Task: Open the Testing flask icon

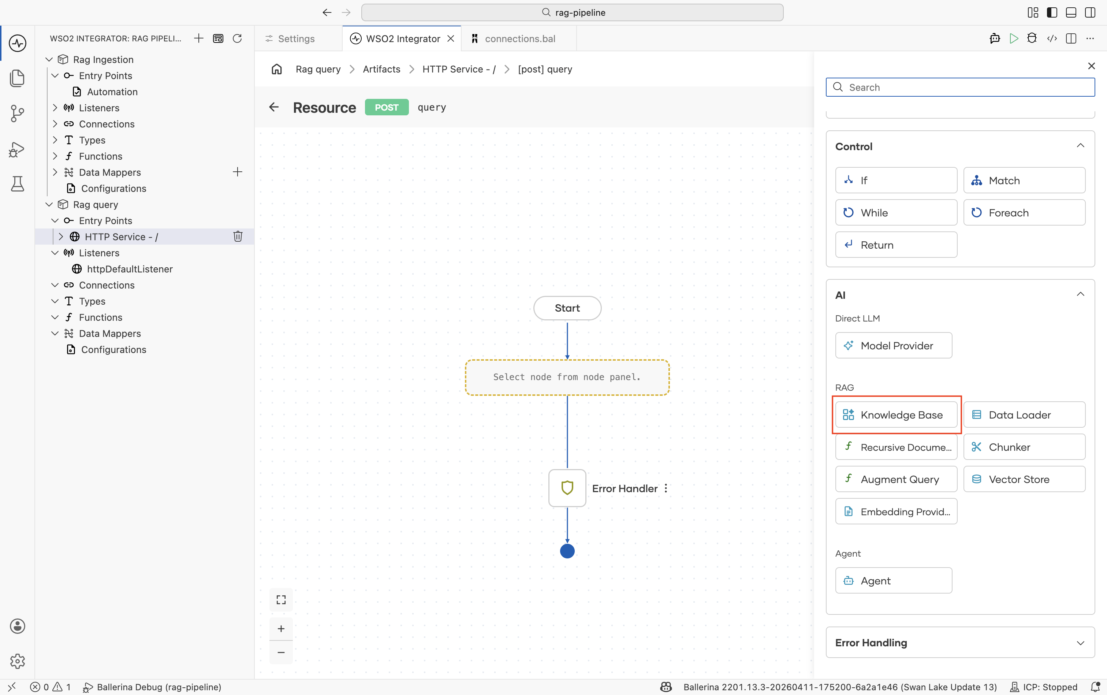Action: (x=18, y=184)
